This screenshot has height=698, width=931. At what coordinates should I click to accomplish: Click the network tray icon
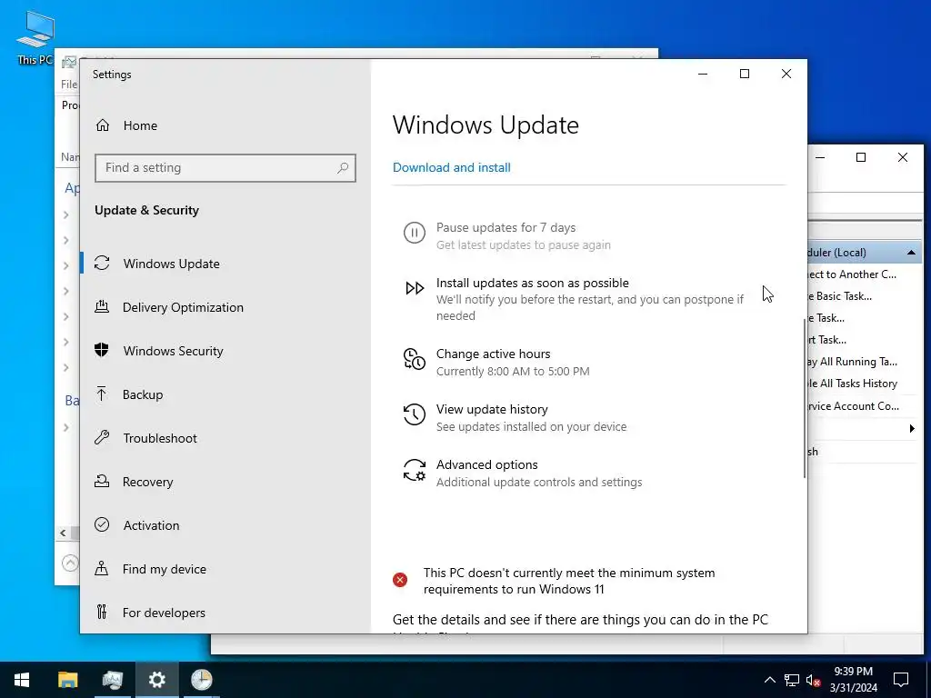(792, 680)
